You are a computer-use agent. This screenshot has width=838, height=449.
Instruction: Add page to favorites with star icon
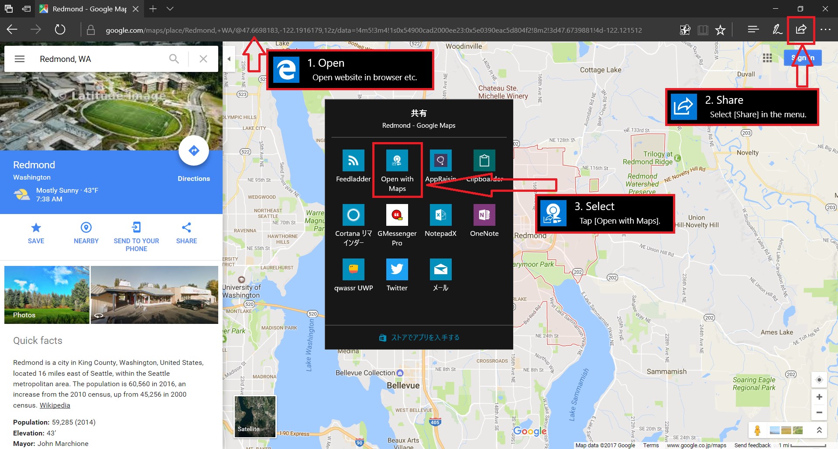coord(720,30)
